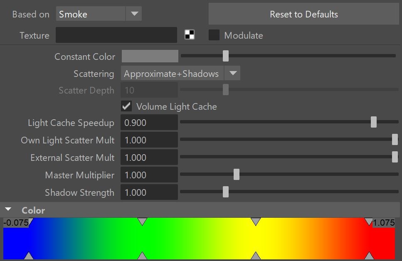Select the top-right gradient marker near 1.075
Screen dimensions: 402x261
point(369,222)
